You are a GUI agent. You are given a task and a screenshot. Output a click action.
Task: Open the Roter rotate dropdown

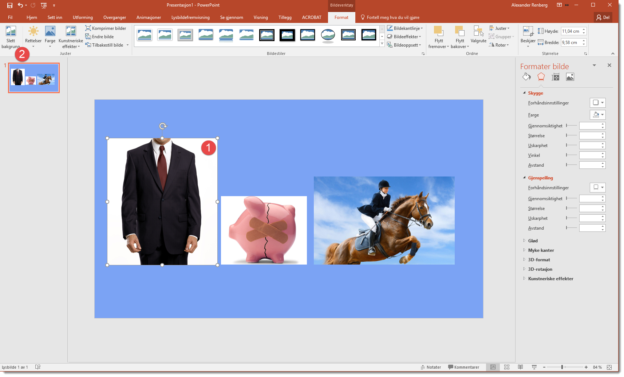coord(499,45)
